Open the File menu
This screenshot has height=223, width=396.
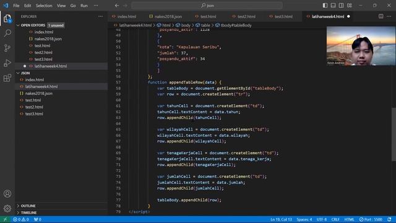point(17,6)
